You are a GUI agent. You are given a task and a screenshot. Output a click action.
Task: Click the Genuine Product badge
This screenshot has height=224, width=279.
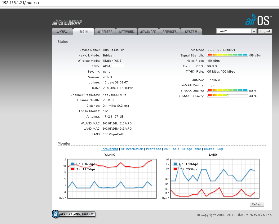point(74,214)
